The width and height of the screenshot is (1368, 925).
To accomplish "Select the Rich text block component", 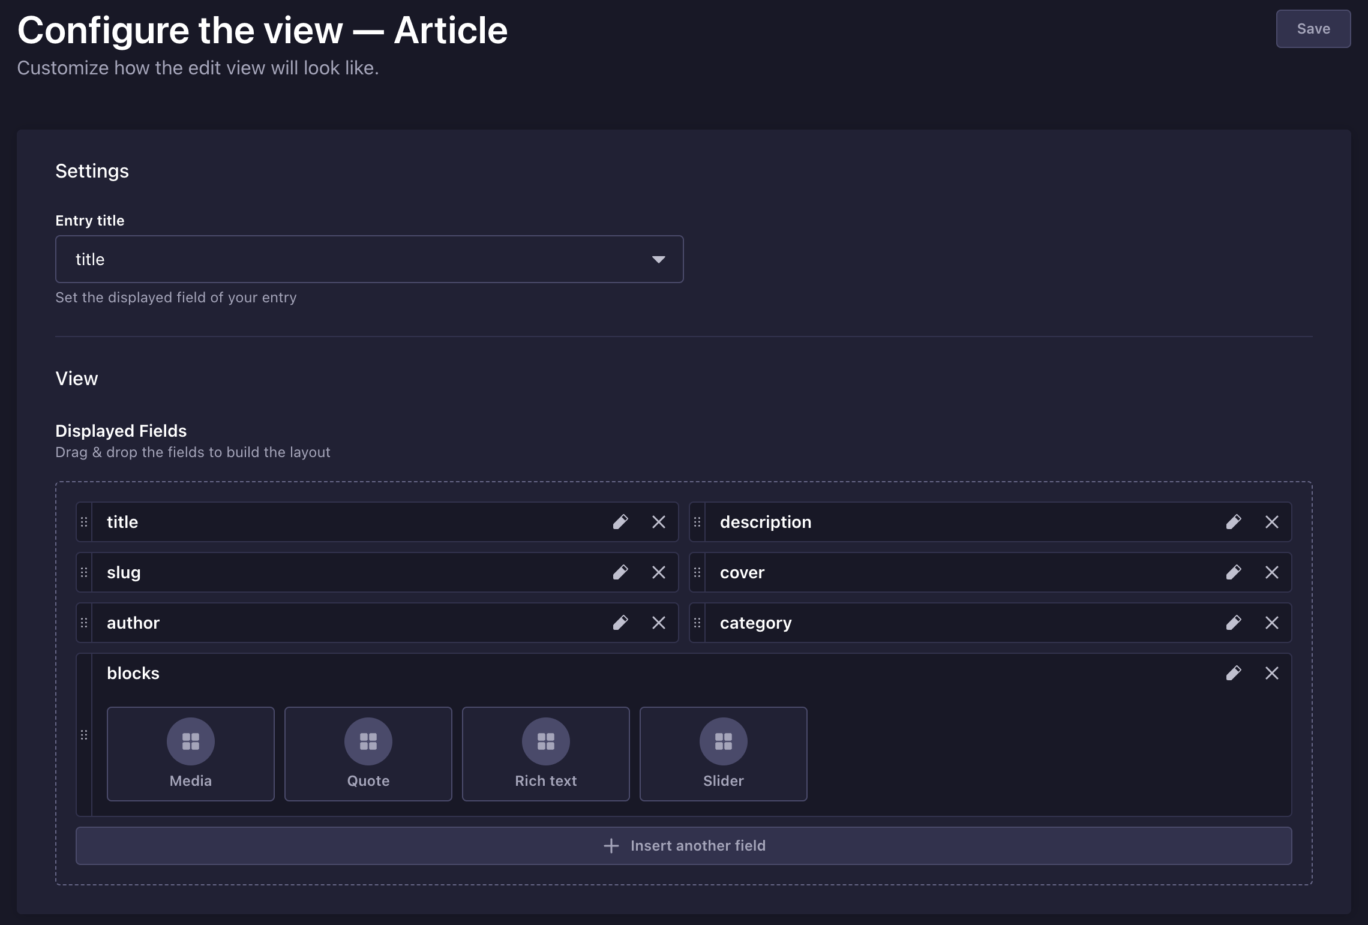I will [545, 754].
